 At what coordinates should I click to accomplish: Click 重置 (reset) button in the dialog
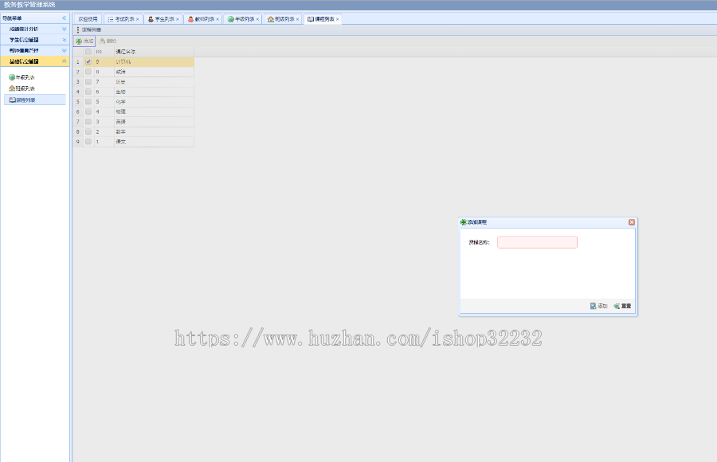[x=622, y=306]
